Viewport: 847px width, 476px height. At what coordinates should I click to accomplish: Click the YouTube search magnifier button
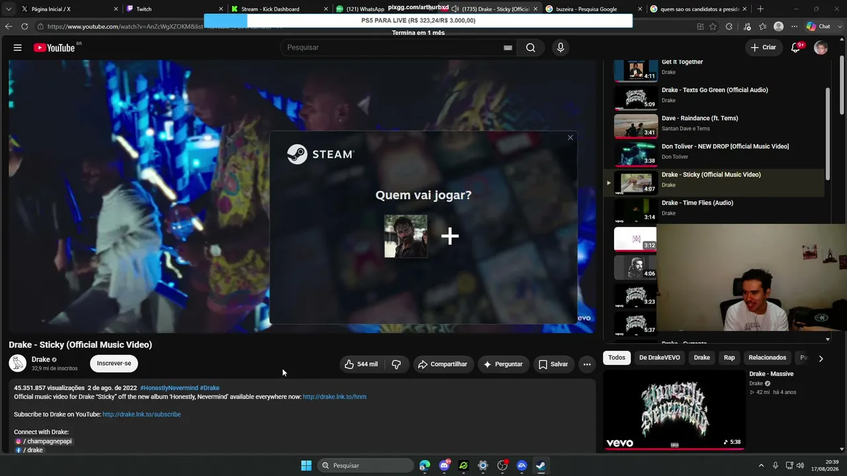[530, 48]
